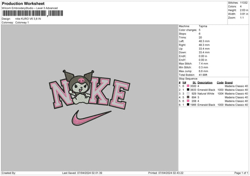The width and height of the screenshot is (250, 176).
Task: Click the stitch count 1966 in row 6
Action: tap(193, 105)
